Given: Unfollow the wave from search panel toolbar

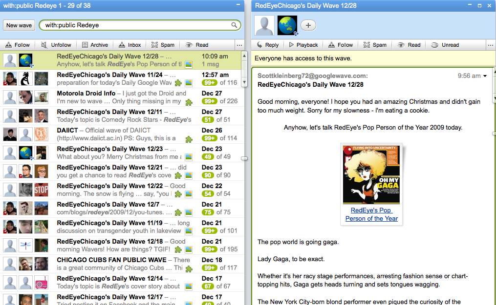Looking at the screenshot, I should click(x=56, y=45).
